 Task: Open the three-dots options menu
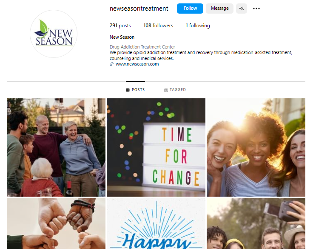[256, 9]
